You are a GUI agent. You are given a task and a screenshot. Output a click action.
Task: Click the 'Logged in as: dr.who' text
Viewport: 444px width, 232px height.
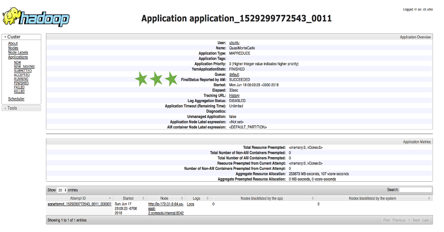(x=418, y=9)
